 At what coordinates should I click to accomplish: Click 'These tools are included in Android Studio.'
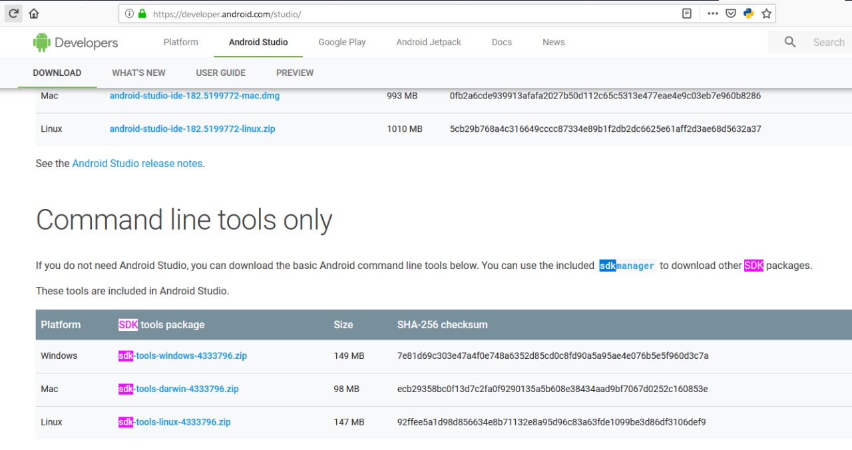132,291
